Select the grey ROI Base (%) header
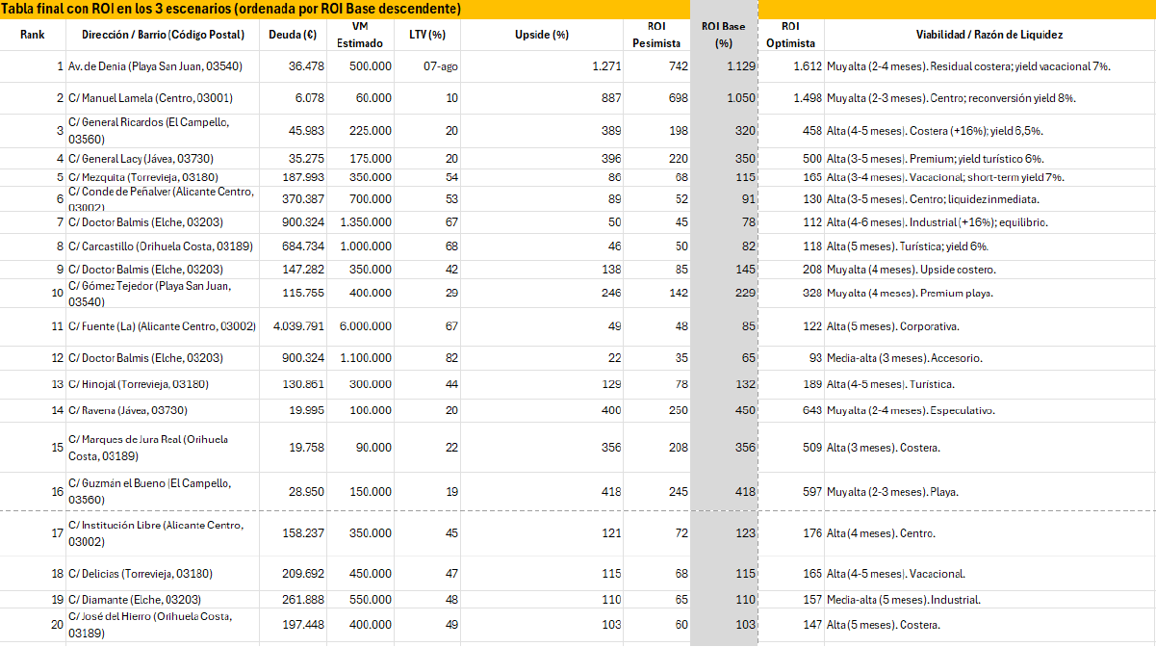1156x647 pixels. click(724, 35)
